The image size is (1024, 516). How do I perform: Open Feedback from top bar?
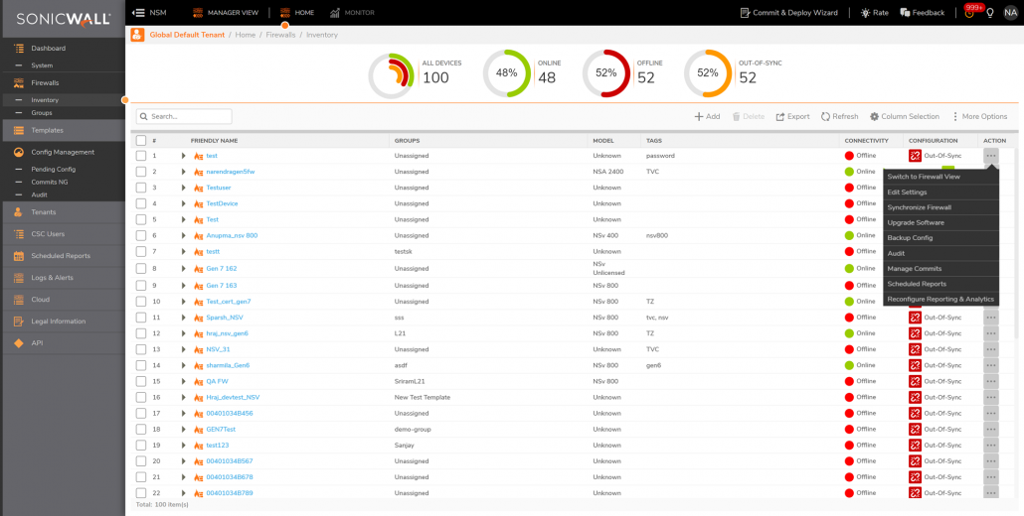(923, 12)
